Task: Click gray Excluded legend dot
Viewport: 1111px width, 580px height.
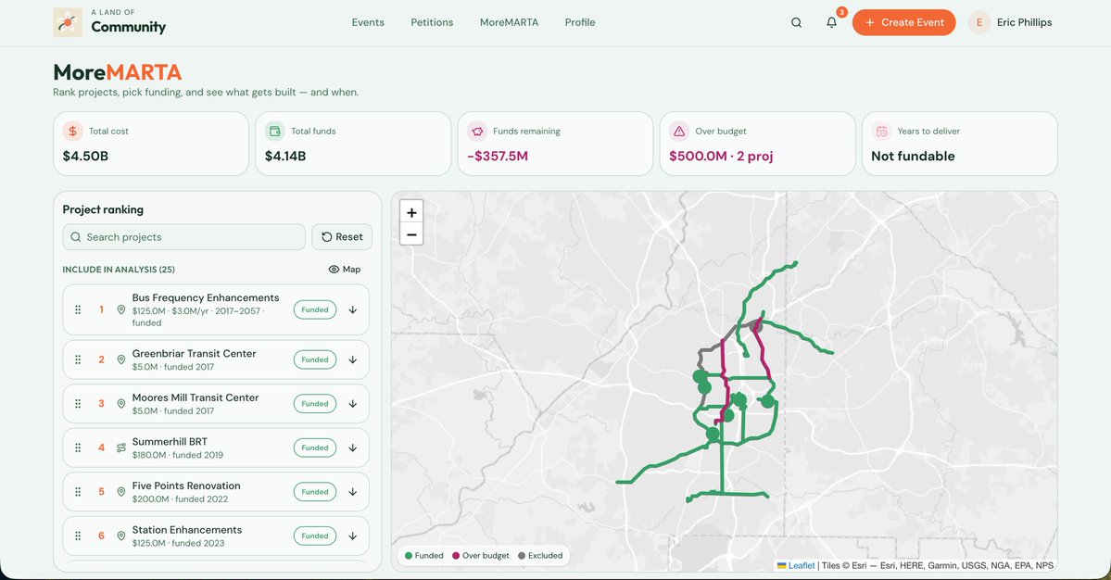Action: pos(522,556)
